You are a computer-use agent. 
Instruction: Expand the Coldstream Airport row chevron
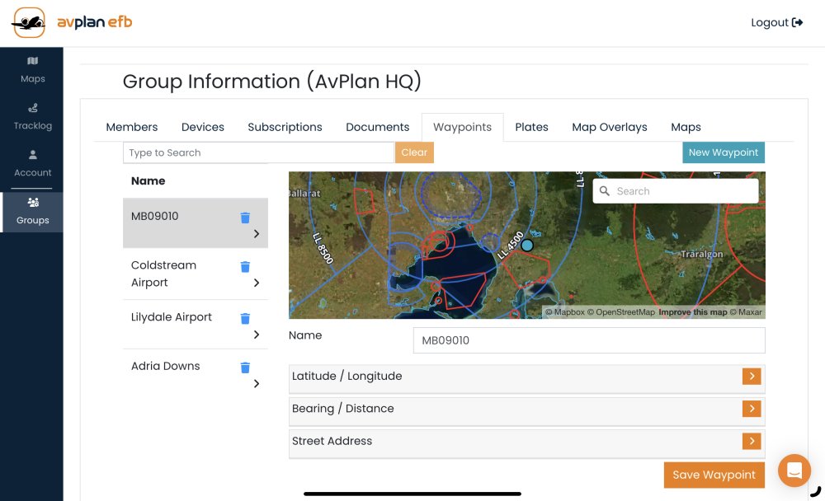pyautogui.click(x=257, y=283)
